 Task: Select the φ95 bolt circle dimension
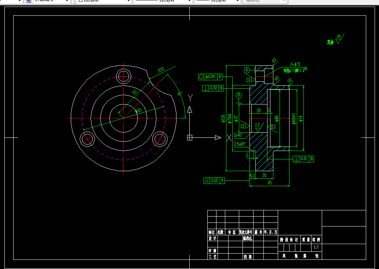point(138,111)
